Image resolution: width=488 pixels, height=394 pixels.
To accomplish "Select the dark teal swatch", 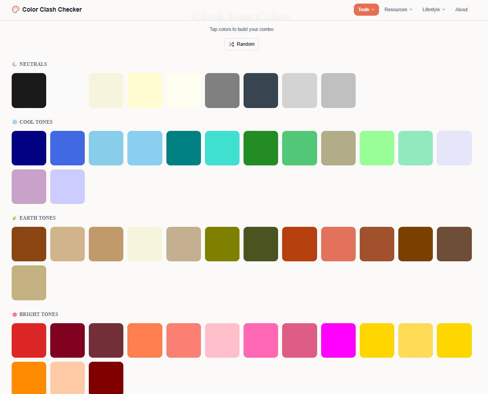I will (183, 148).
